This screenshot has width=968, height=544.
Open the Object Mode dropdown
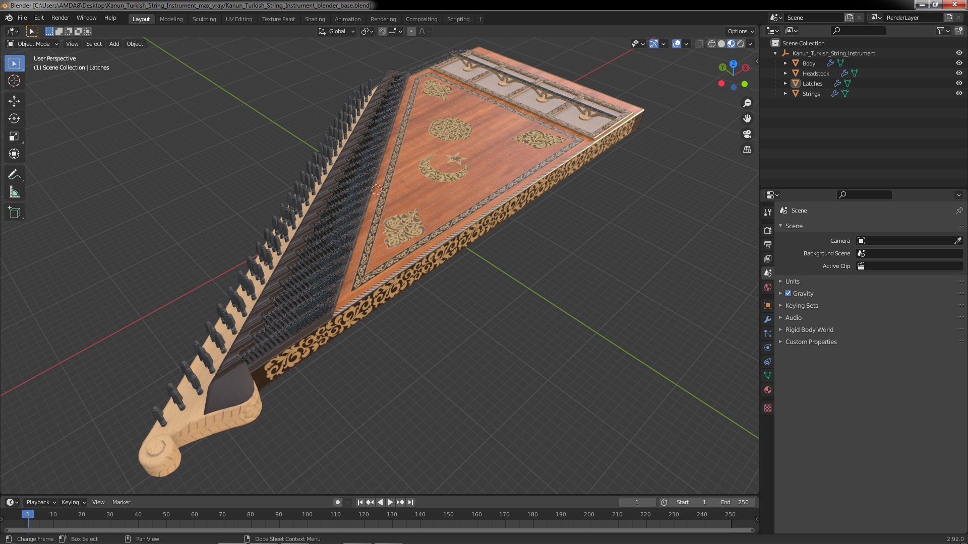[x=33, y=44]
